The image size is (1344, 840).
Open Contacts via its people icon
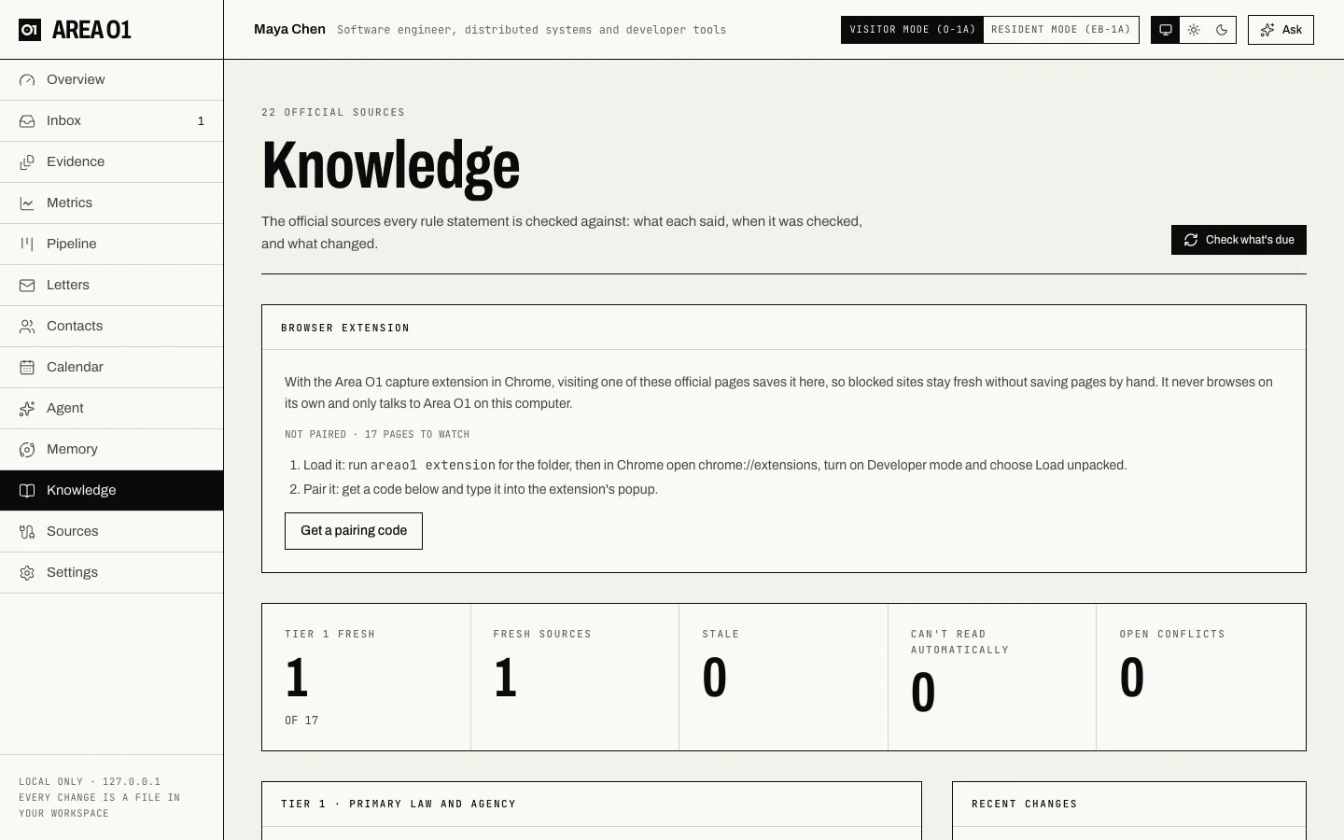point(27,327)
